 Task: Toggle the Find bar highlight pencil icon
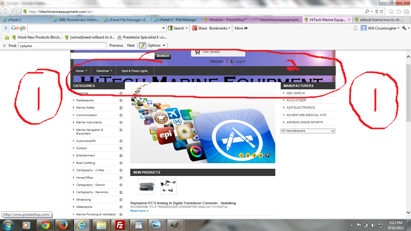(x=143, y=45)
